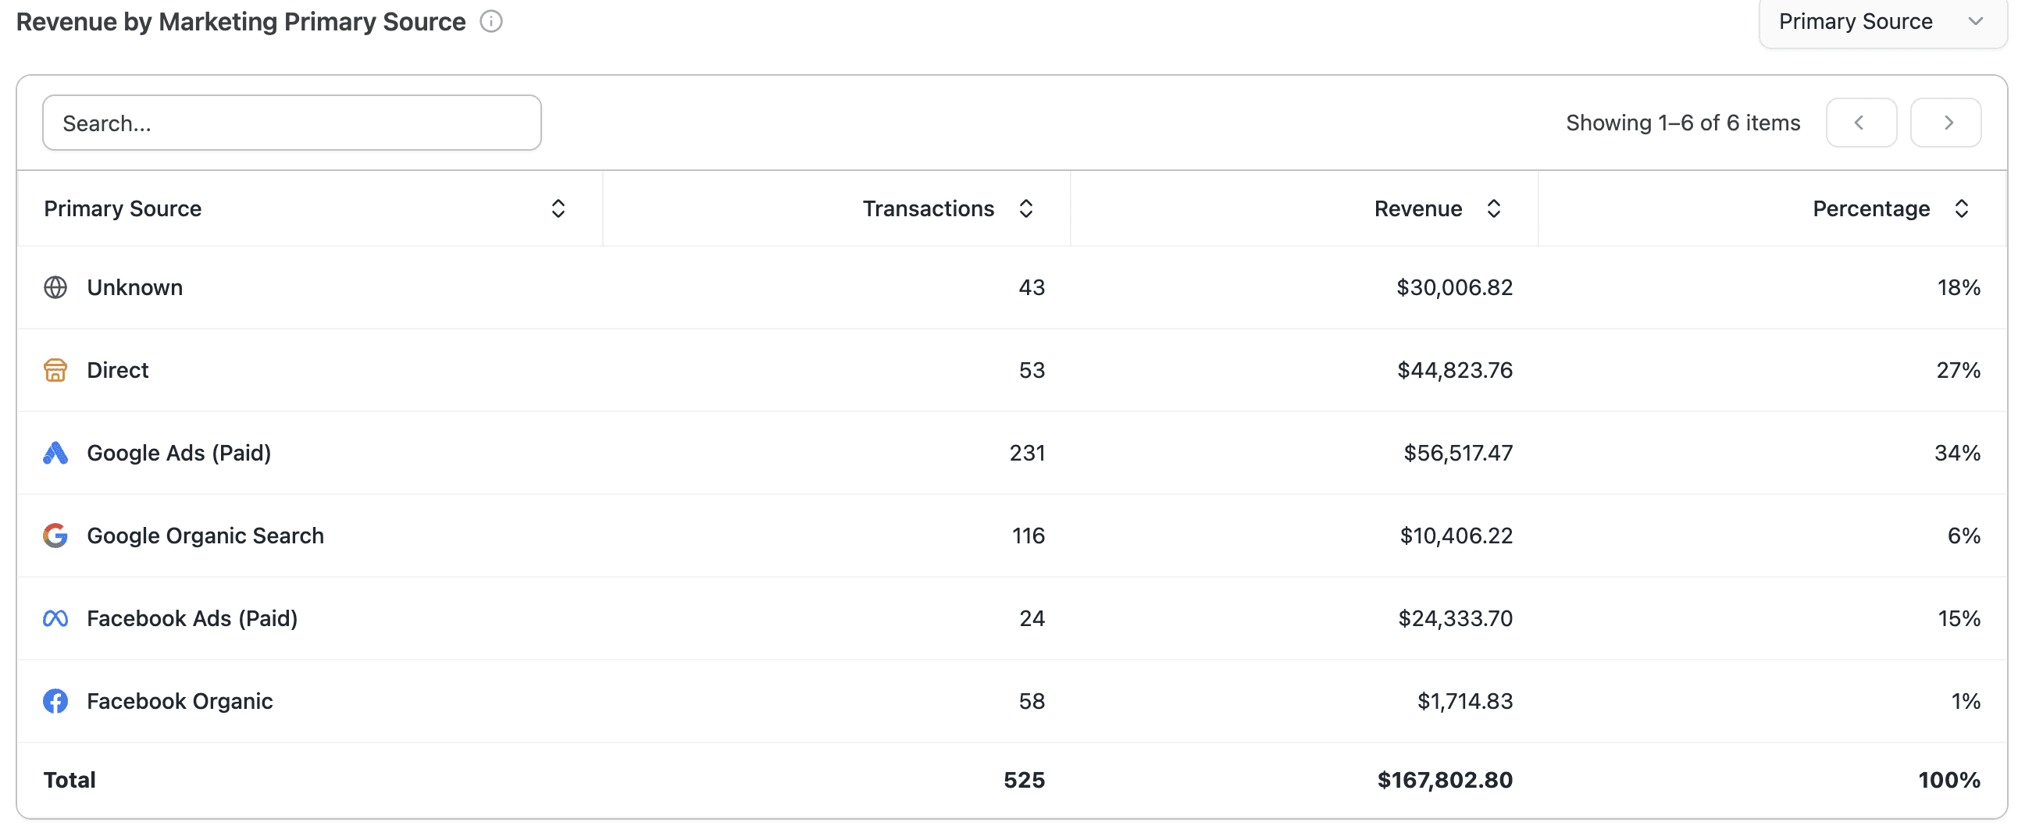The height and width of the screenshot is (840, 2018).
Task: Click the Facebook Organic logo icon
Action: point(55,701)
